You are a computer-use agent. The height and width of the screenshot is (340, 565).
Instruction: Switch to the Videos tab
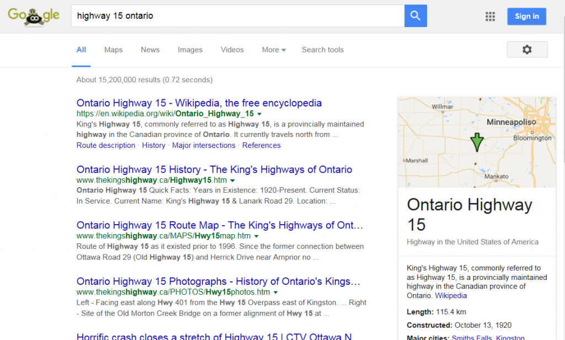coord(232,50)
